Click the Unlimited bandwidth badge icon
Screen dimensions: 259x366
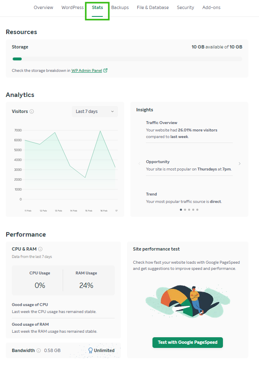coord(91,350)
